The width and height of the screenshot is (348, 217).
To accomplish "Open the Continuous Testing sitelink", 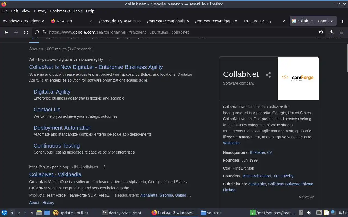I will [57, 146].
